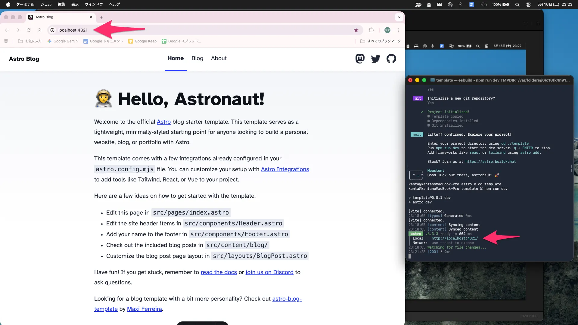Open the Apple menu

8,4
